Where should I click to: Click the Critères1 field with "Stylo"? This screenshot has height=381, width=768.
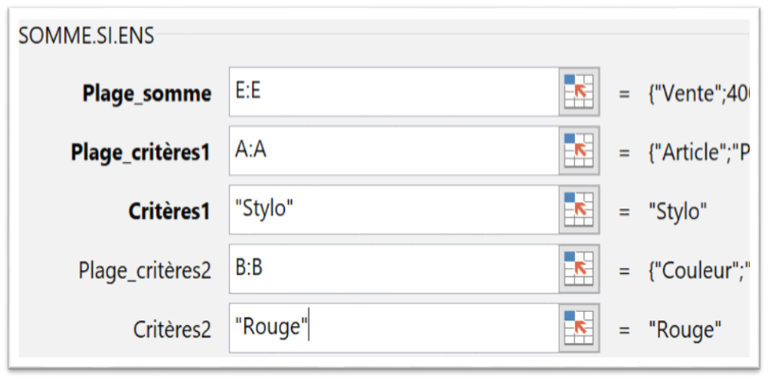(394, 209)
